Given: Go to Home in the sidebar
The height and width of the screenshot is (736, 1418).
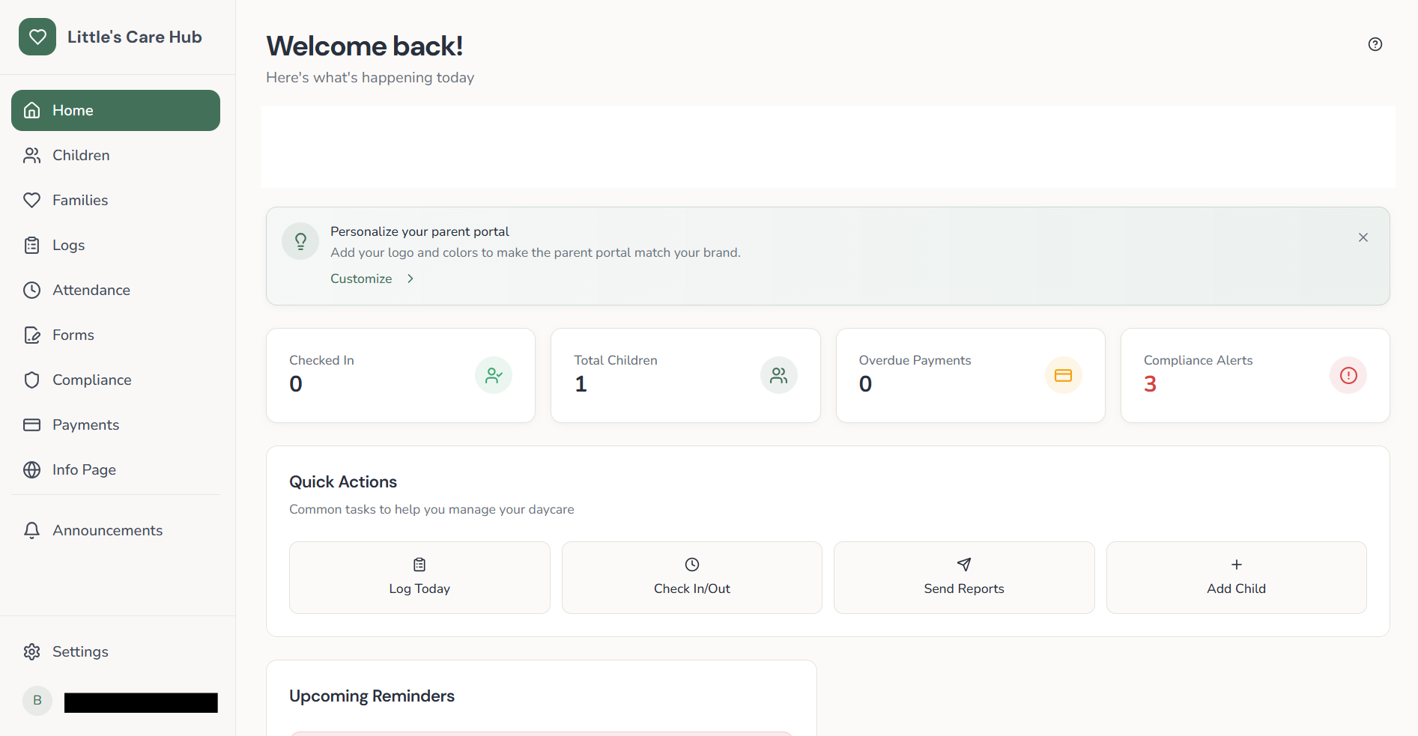Looking at the screenshot, I should pyautogui.click(x=115, y=110).
